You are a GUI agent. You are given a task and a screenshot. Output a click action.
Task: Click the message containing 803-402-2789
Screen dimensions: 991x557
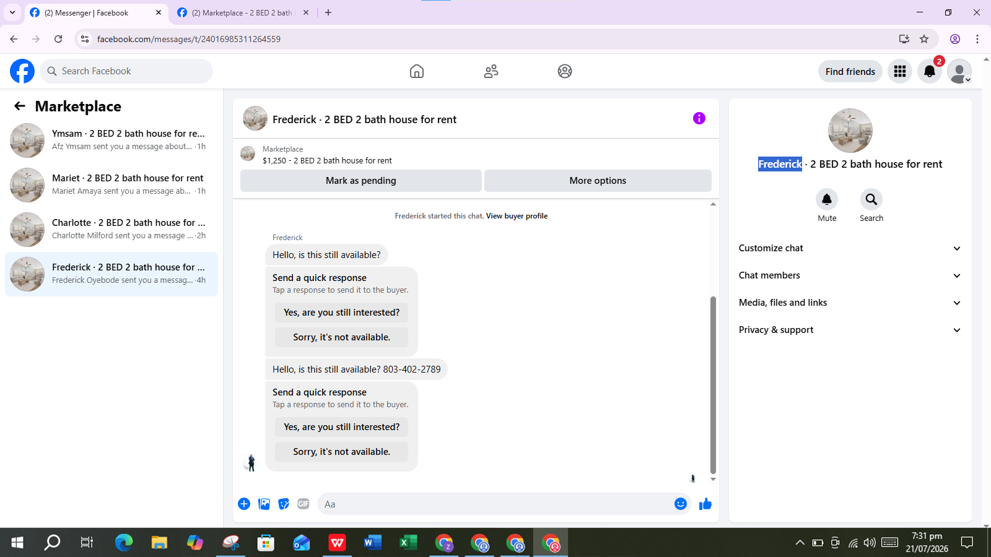[x=356, y=369]
